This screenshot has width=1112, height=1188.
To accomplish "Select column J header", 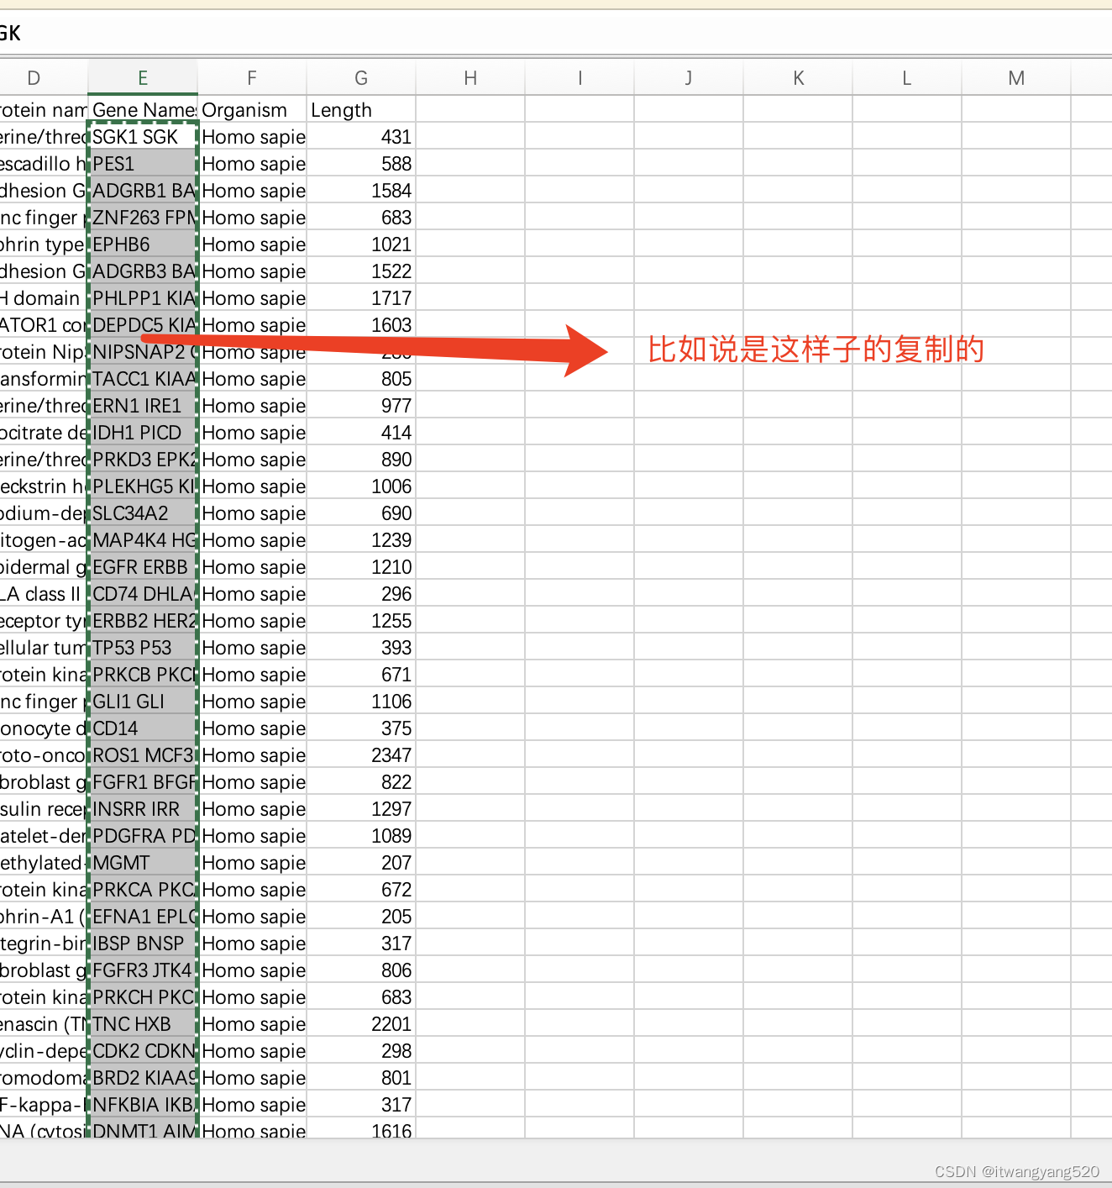I will coord(689,78).
